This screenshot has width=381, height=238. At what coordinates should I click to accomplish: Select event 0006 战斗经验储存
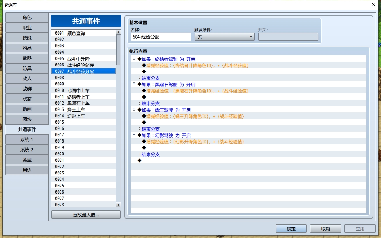tap(83, 65)
